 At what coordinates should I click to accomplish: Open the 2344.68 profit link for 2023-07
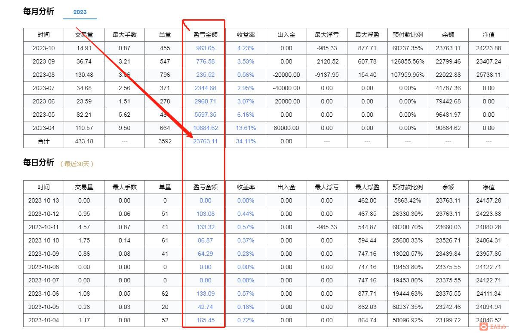(x=205, y=88)
